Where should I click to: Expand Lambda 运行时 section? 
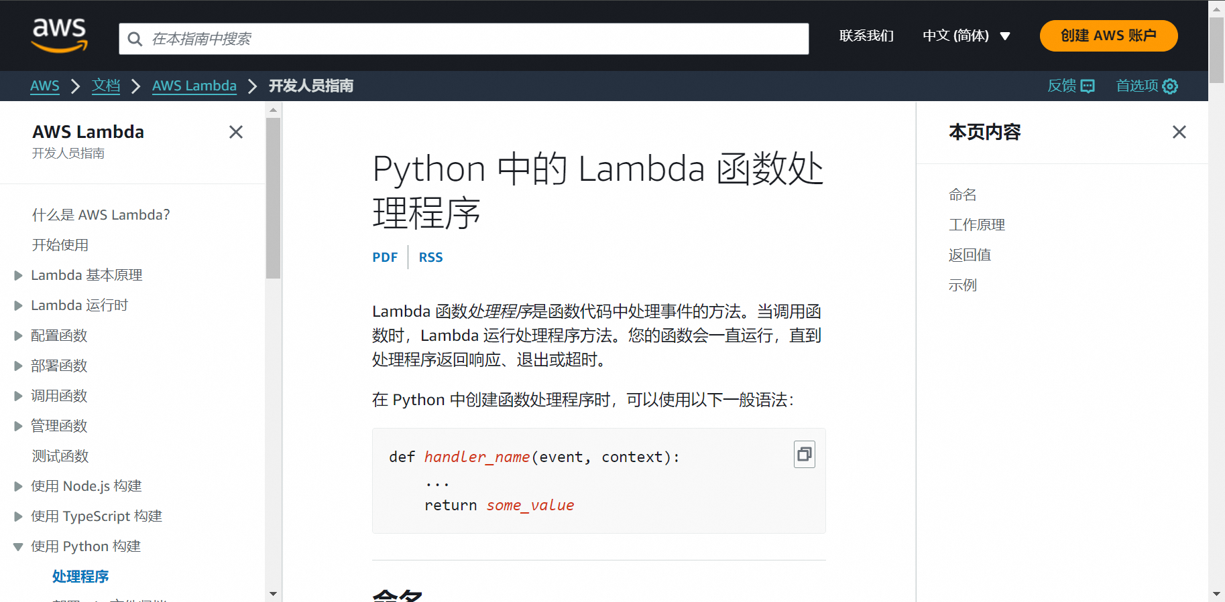tap(18, 305)
